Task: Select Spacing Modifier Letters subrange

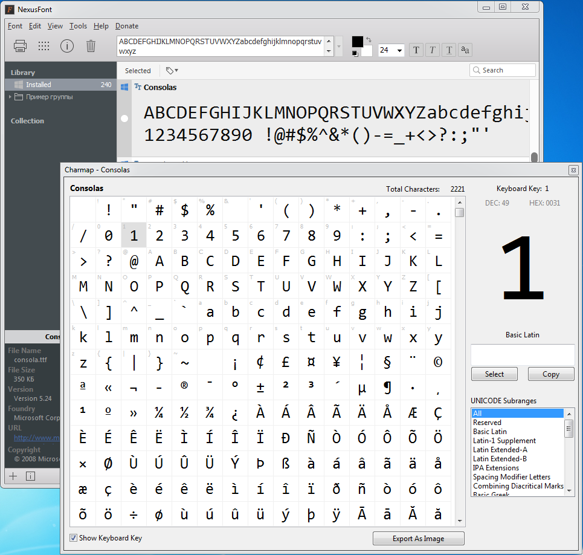Action: pos(518,477)
